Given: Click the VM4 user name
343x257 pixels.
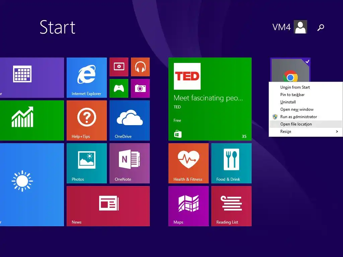Looking at the screenshot, I should [281, 27].
